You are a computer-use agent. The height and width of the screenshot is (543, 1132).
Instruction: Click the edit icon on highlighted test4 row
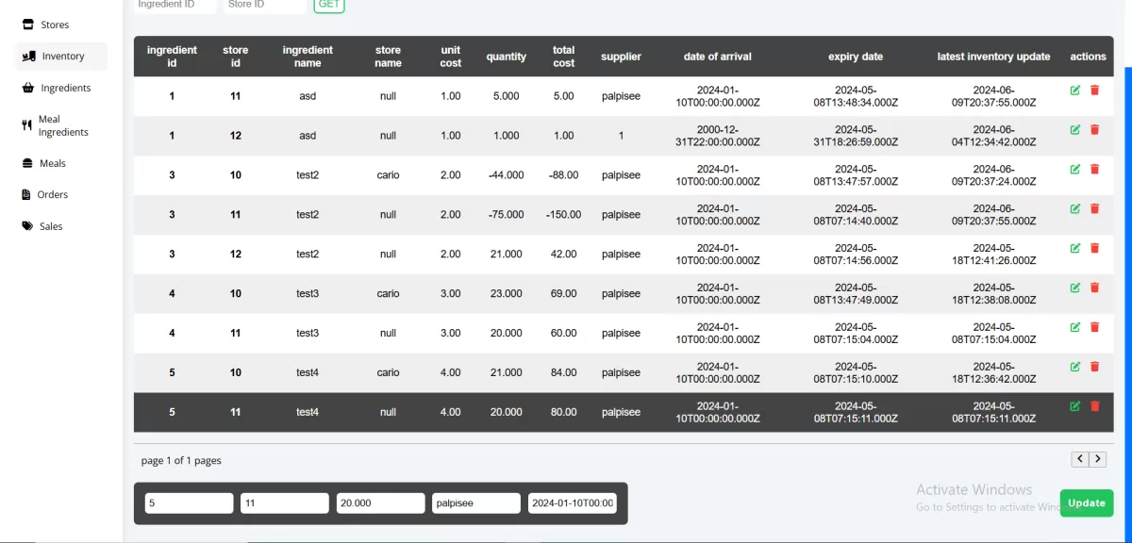pyautogui.click(x=1075, y=406)
